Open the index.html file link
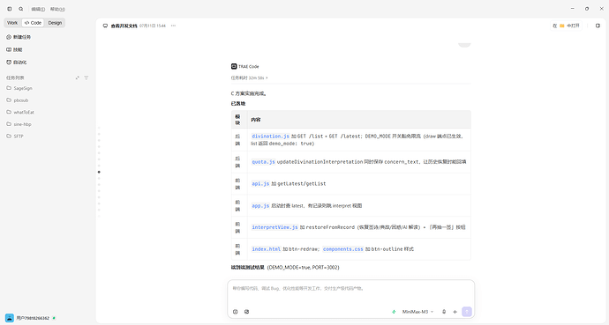The image size is (609, 325). [266, 249]
